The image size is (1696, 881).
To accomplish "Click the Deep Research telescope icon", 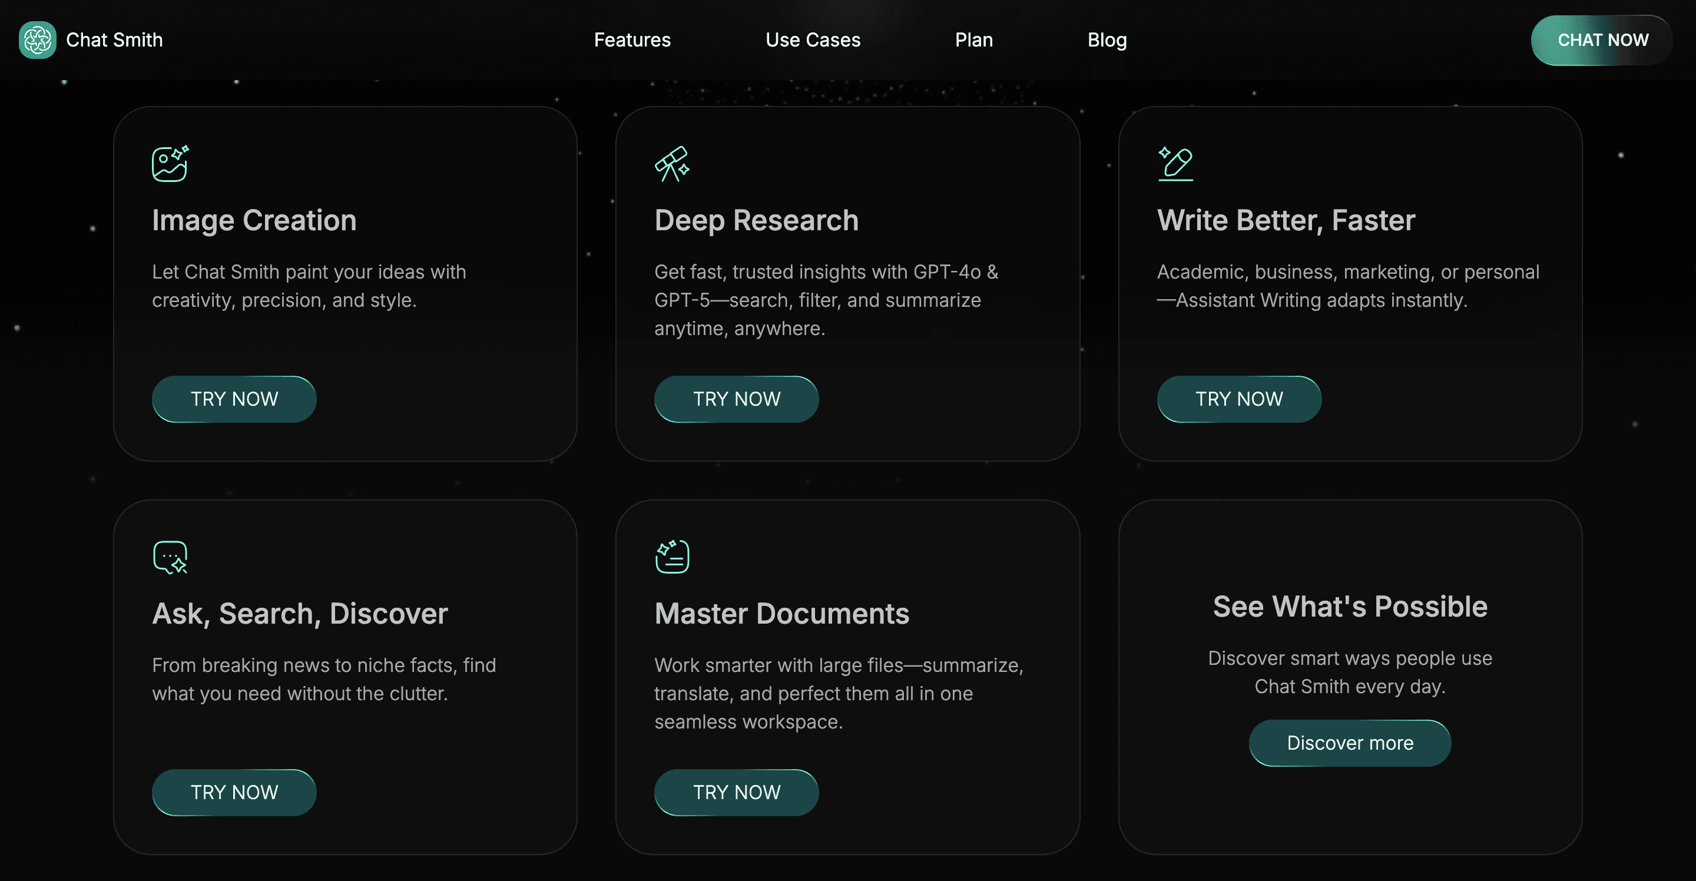I will coord(671,163).
